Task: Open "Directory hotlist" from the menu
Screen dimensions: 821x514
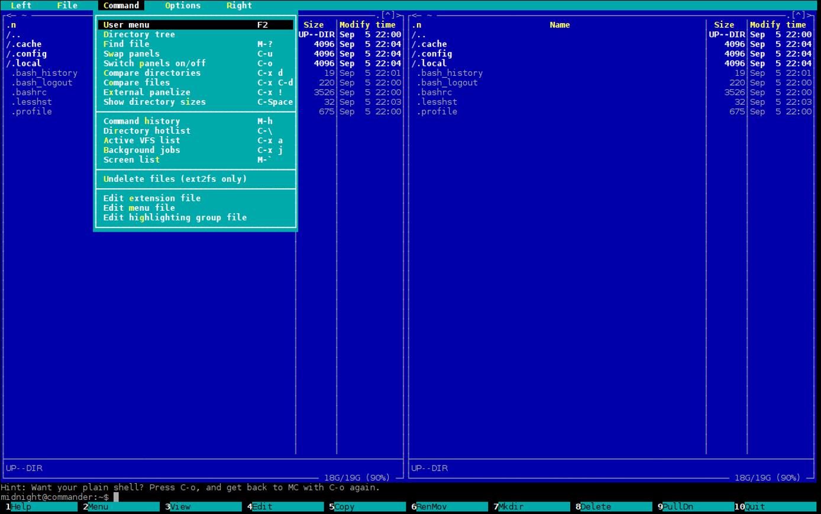Action: tap(147, 130)
